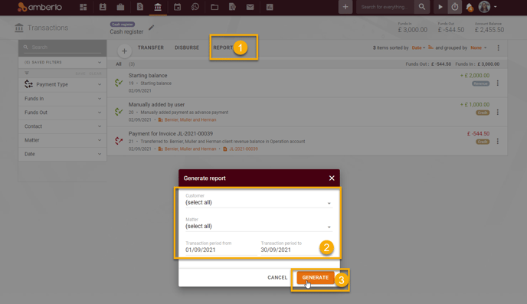527x304 pixels.
Task: Click the £ 2,455.50 account balance
Action: click(x=489, y=30)
